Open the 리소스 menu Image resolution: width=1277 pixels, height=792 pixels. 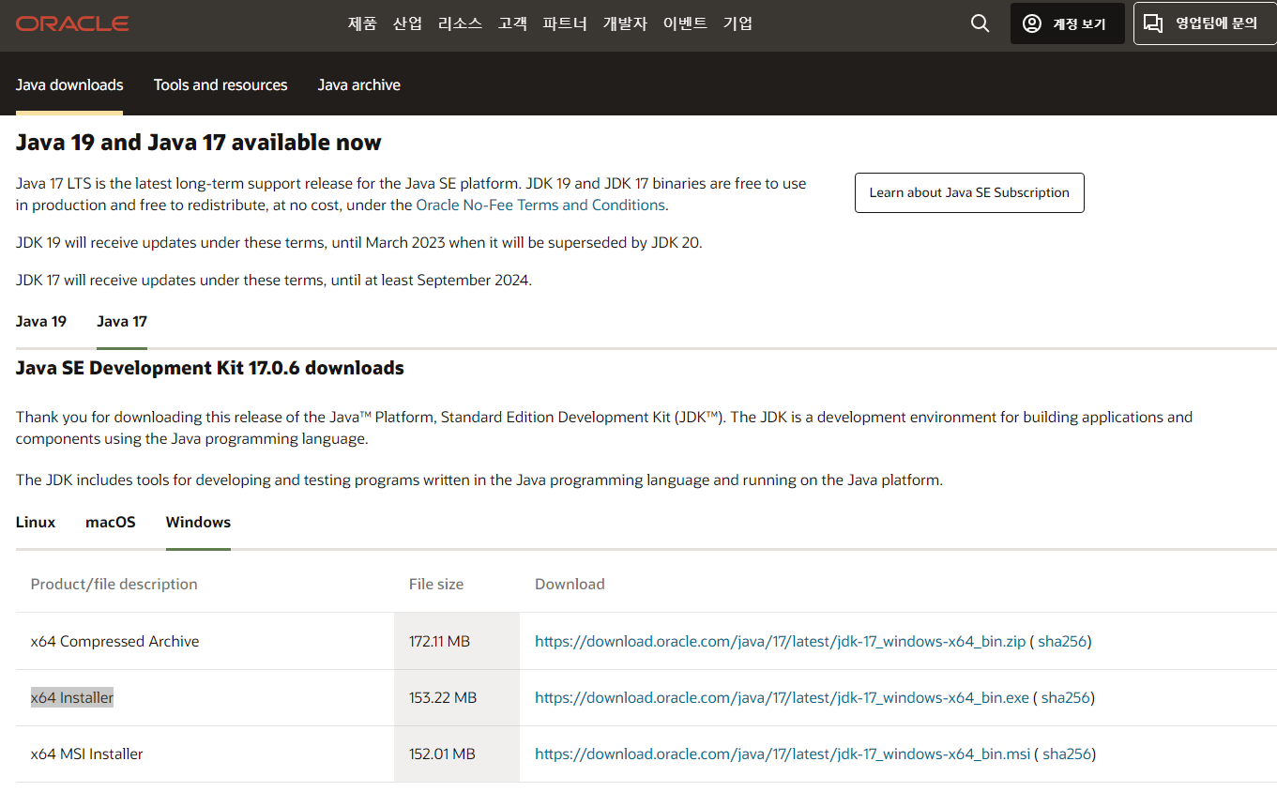point(460,23)
